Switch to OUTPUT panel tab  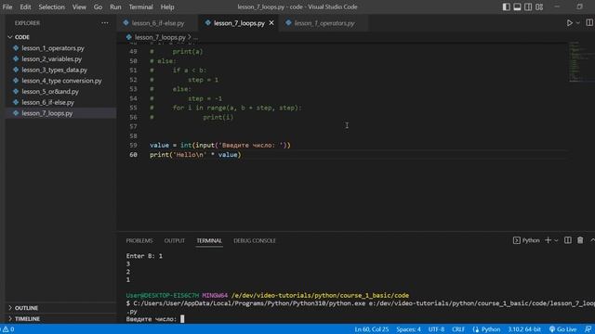175,241
